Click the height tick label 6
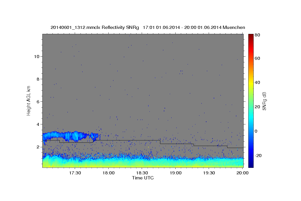Screen dimensions: 301x201 pos(38,102)
